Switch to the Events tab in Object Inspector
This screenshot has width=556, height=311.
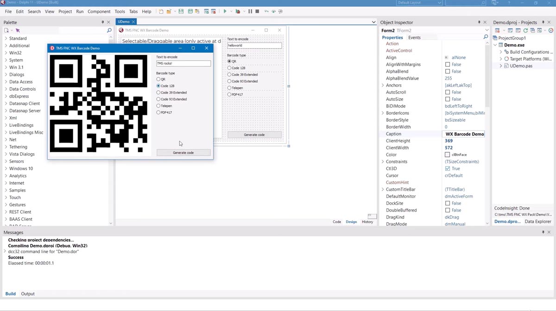click(414, 37)
